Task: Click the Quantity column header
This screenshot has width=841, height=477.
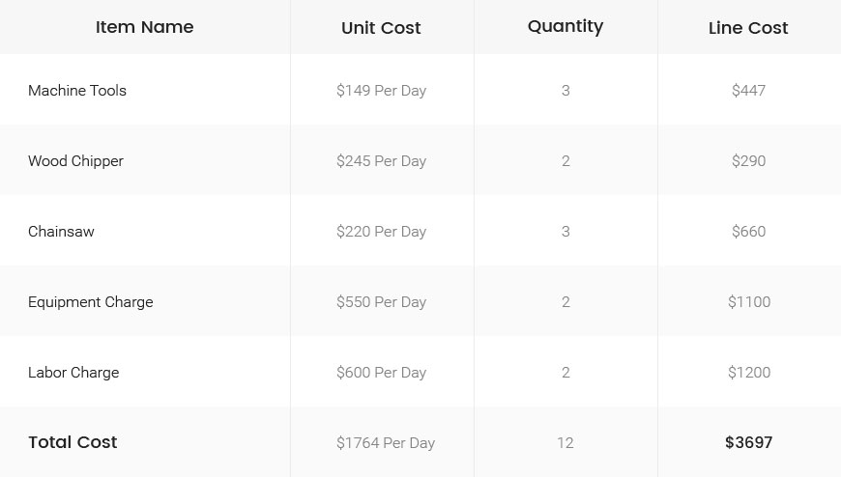Action: click(x=565, y=26)
